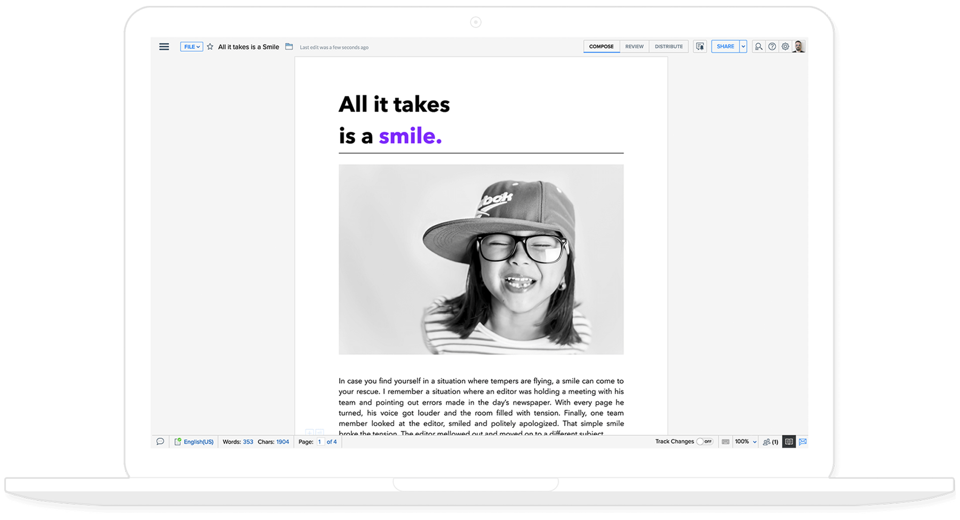Star the document as favorite
The height and width of the screenshot is (520, 960).
click(210, 47)
